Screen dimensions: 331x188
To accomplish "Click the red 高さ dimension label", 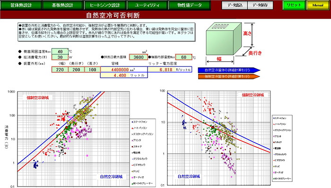I will point(247,33).
